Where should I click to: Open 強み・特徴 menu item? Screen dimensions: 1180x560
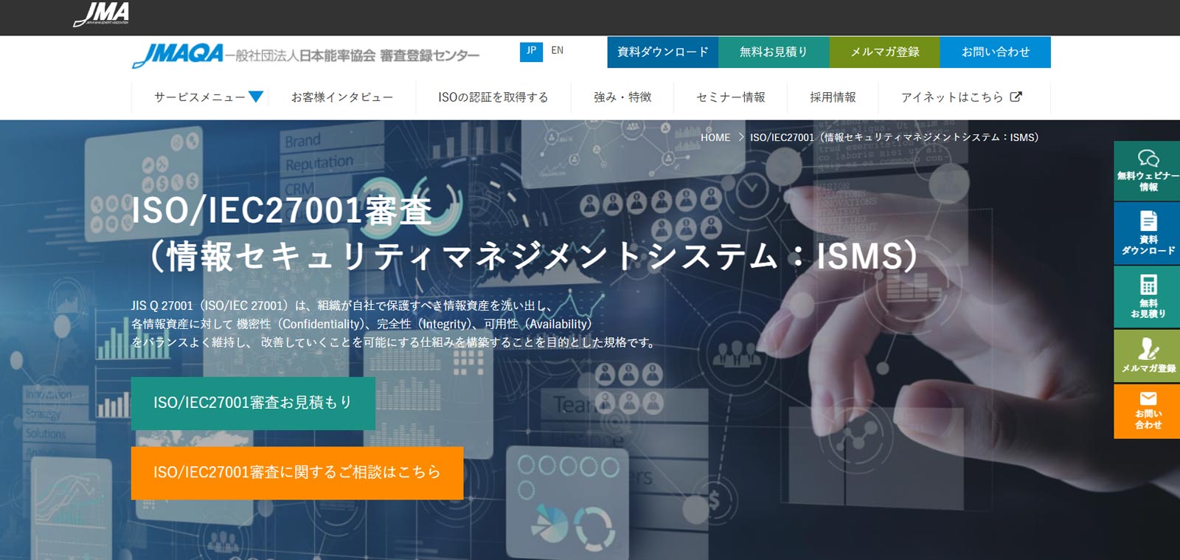click(622, 97)
